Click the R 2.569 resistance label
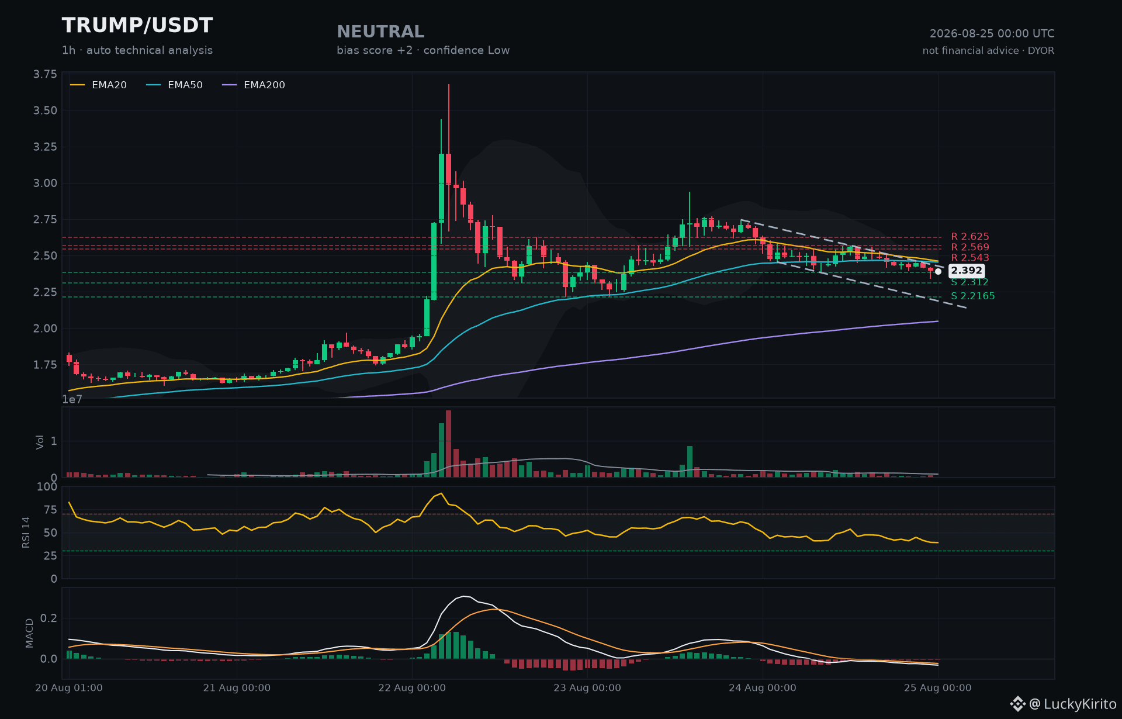The image size is (1122, 719). click(970, 247)
